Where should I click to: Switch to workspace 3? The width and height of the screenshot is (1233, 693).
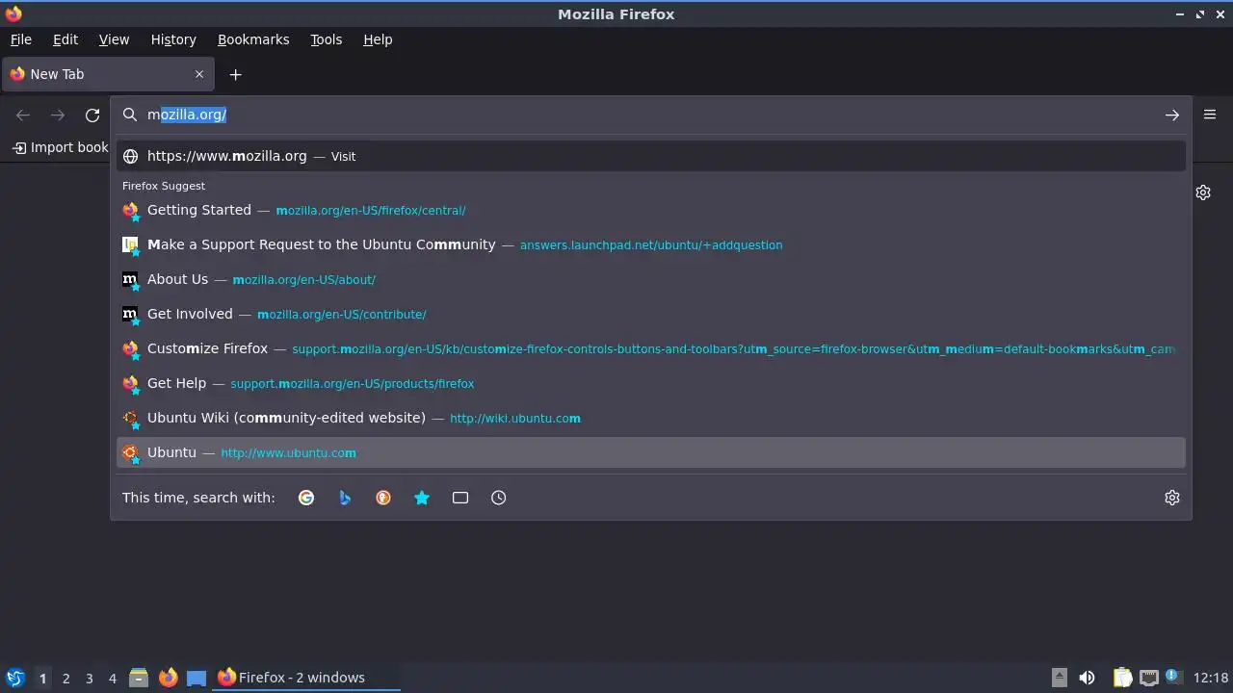[x=89, y=678]
